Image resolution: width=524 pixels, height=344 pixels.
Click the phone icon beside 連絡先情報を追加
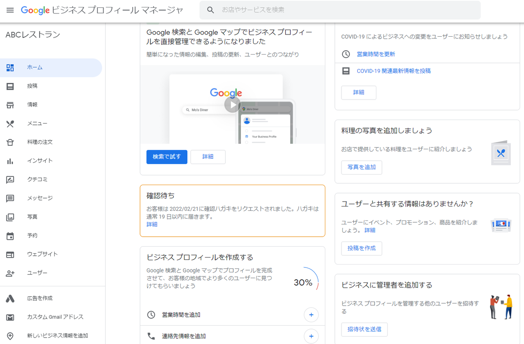coord(151,336)
